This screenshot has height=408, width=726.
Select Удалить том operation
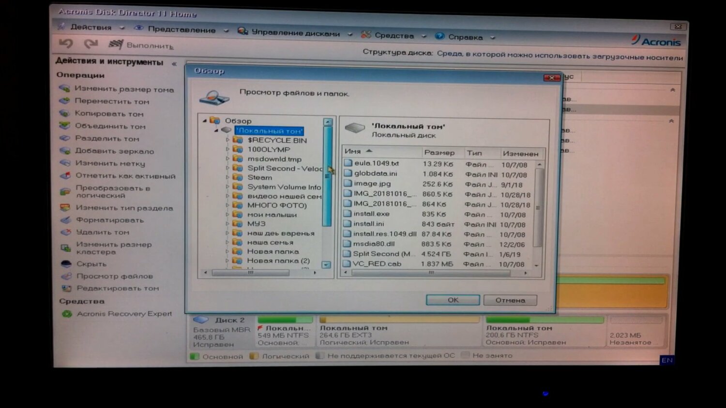click(x=95, y=232)
